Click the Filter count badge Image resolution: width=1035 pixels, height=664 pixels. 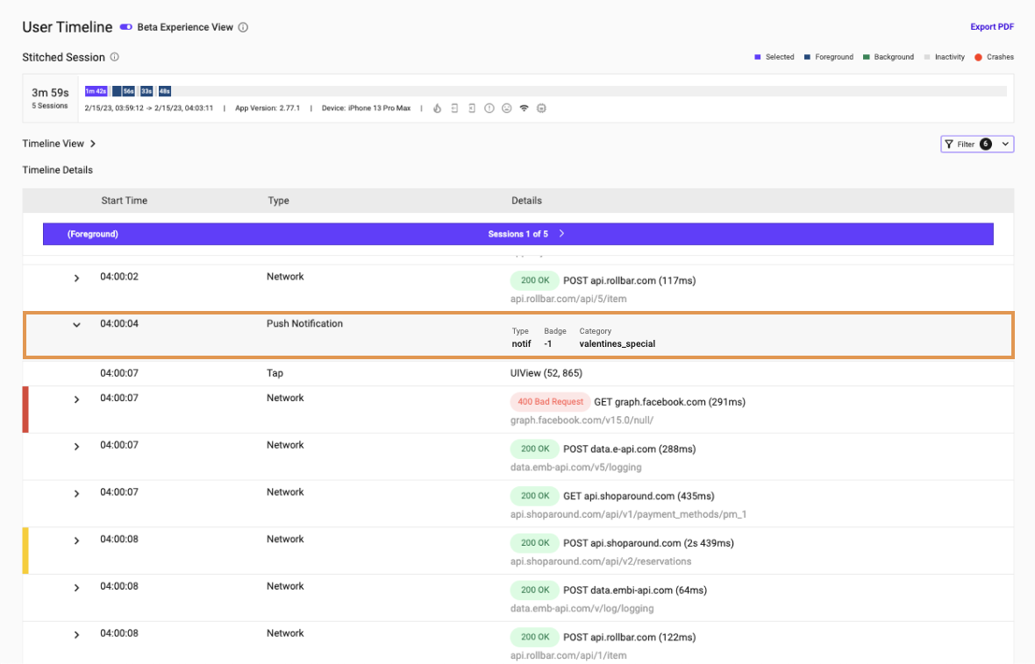tap(986, 144)
